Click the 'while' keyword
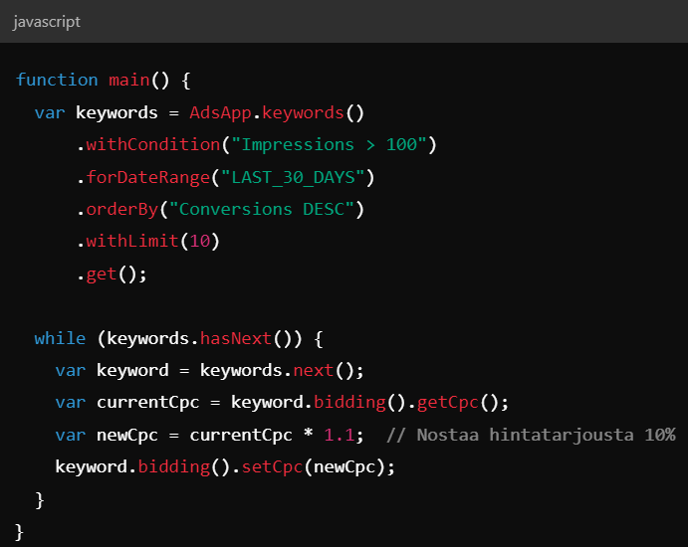Viewport: 688px width, 547px height. tap(60, 339)
